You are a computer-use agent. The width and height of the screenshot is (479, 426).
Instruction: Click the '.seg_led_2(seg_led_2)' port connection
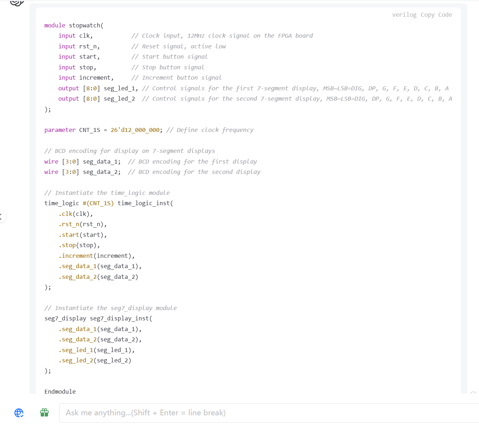tap(95, 360)
